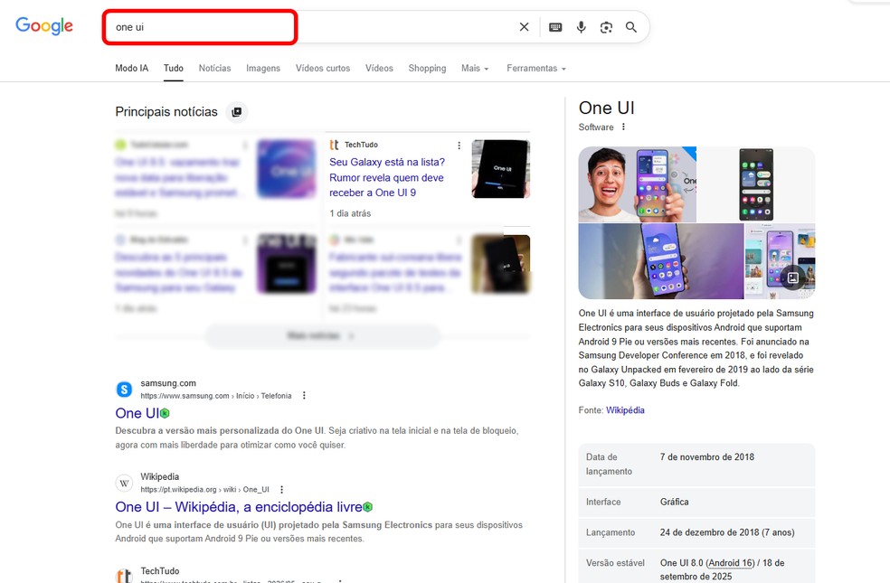Click green badge after Wikipédia result title
The image size is (890, 583).
(x=368, y=506)
